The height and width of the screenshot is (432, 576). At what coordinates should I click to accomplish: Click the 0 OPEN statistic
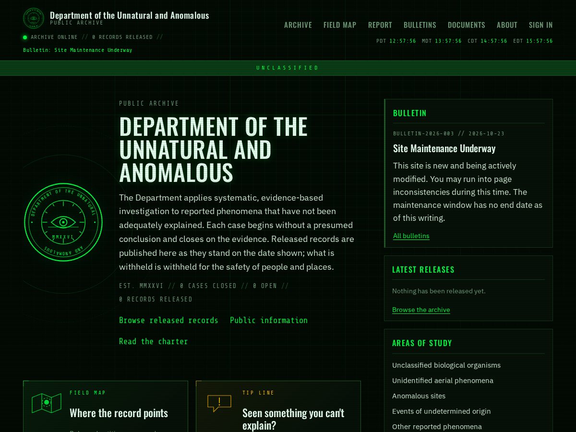tap(265, 286)
